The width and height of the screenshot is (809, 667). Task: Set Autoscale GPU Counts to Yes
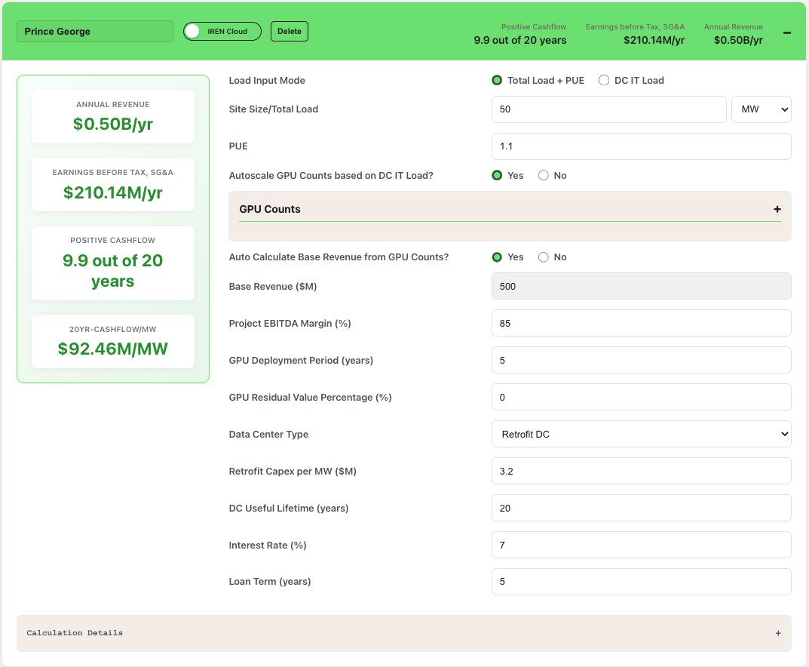click(497, 176)
